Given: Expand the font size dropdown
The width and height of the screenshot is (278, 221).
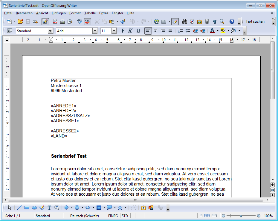Looking at the screenshot, I should tap(114, 31).
